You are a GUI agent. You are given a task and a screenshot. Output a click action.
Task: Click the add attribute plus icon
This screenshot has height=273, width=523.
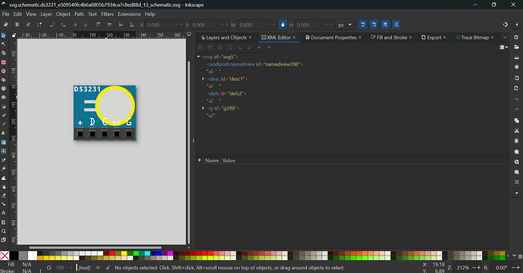point(199,160)
